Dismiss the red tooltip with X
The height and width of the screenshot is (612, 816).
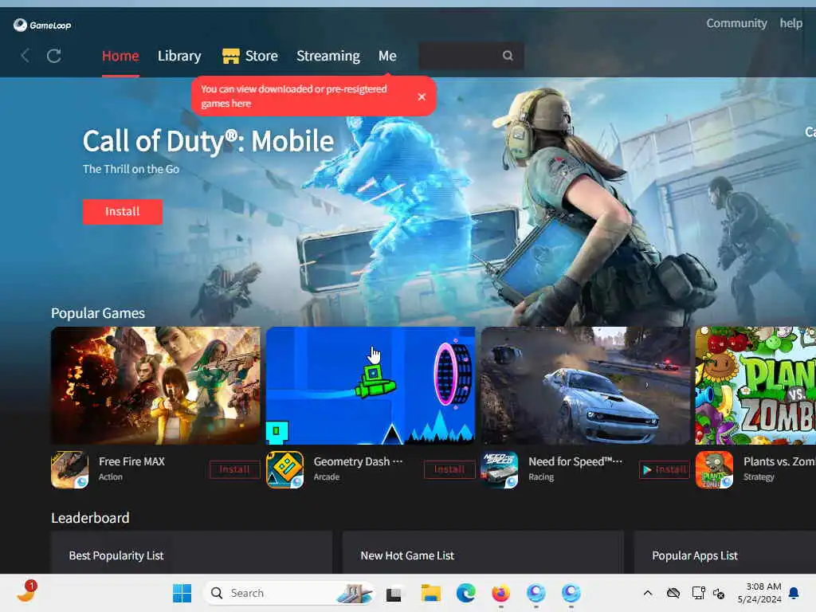click(422, 96)
